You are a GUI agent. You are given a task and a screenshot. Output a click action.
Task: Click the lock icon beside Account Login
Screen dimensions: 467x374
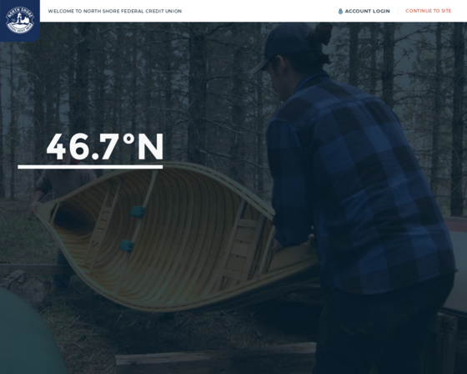pyautogui.click(x=340, y=12)
